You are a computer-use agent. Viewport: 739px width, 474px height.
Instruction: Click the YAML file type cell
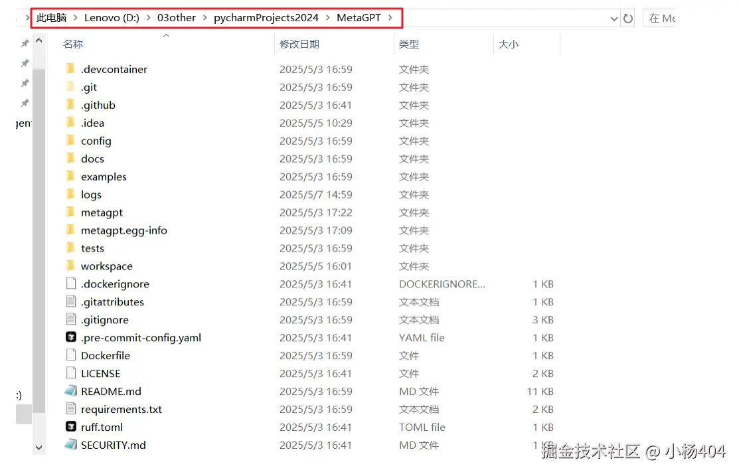pos(422,338)
